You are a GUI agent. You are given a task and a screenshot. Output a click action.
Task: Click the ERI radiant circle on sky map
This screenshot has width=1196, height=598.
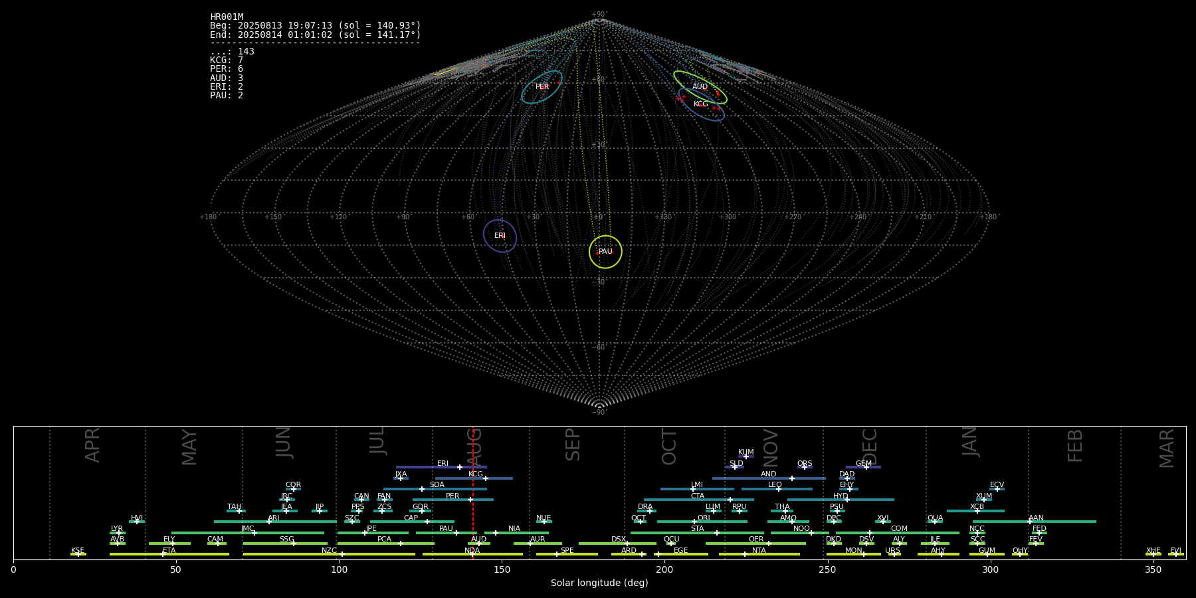pos(500,236)
